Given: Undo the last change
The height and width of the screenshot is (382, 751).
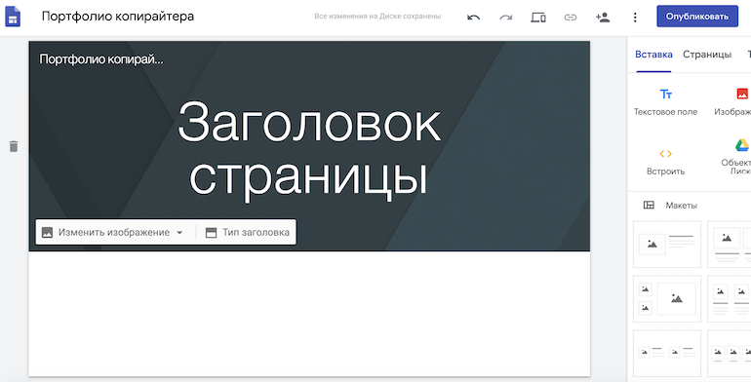Looking at the screenshot, I should 473,18.
